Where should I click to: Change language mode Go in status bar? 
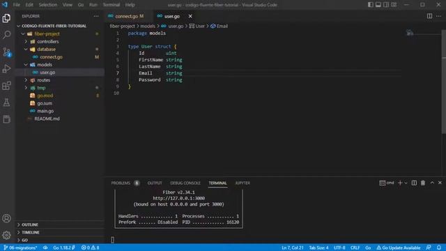point(368,248)
